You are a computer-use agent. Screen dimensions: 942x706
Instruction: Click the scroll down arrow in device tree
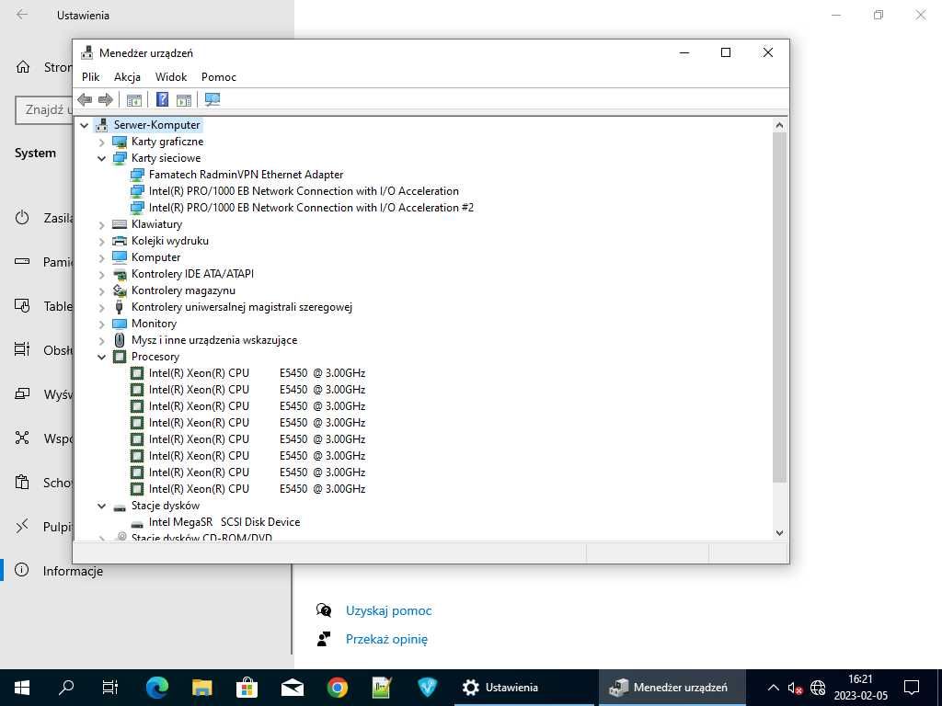779,532
